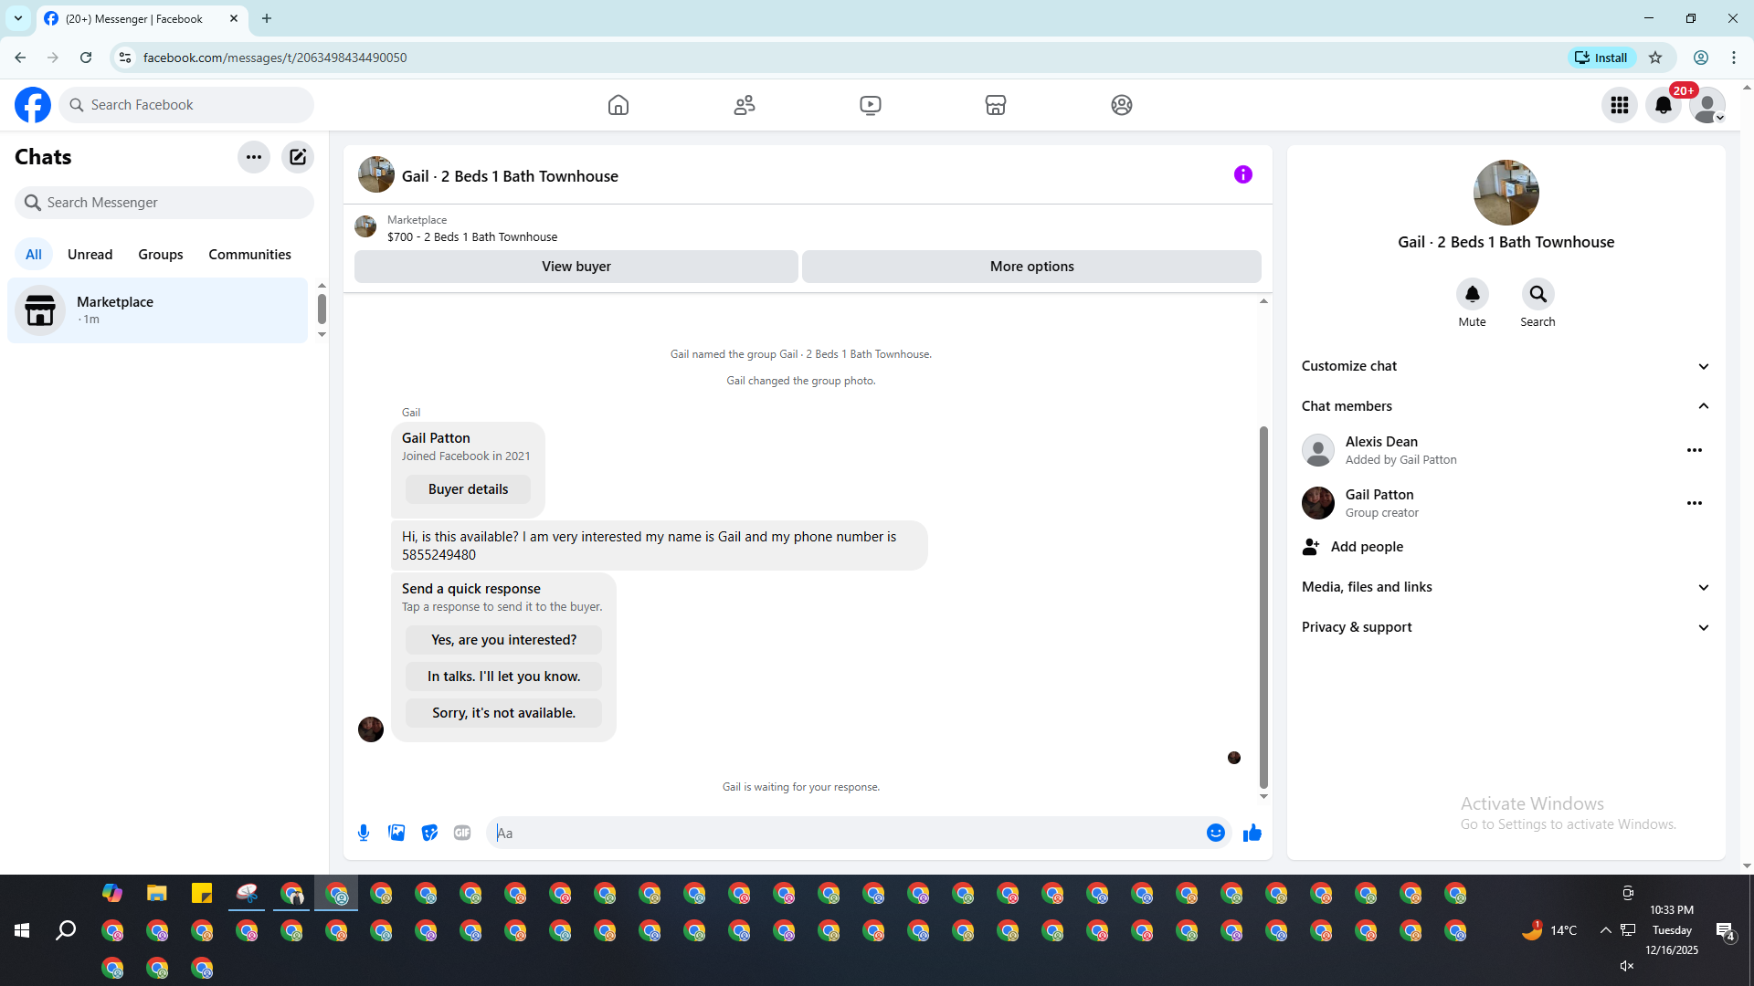Go back in browser history
The width and height of the screenshot is (1754, 986).
click(x=20, y=58)
